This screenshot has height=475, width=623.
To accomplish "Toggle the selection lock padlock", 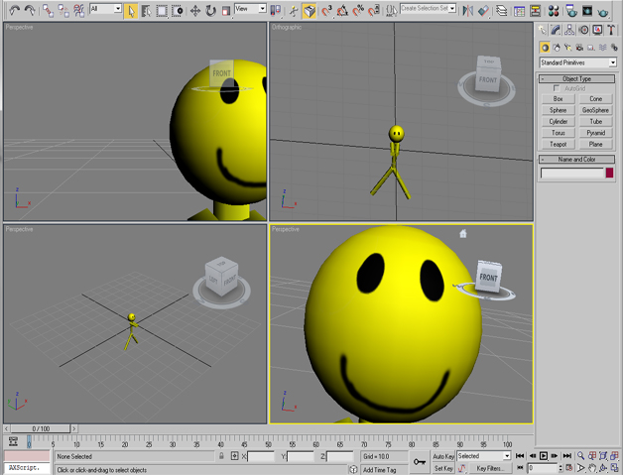I will click(220, 456).
